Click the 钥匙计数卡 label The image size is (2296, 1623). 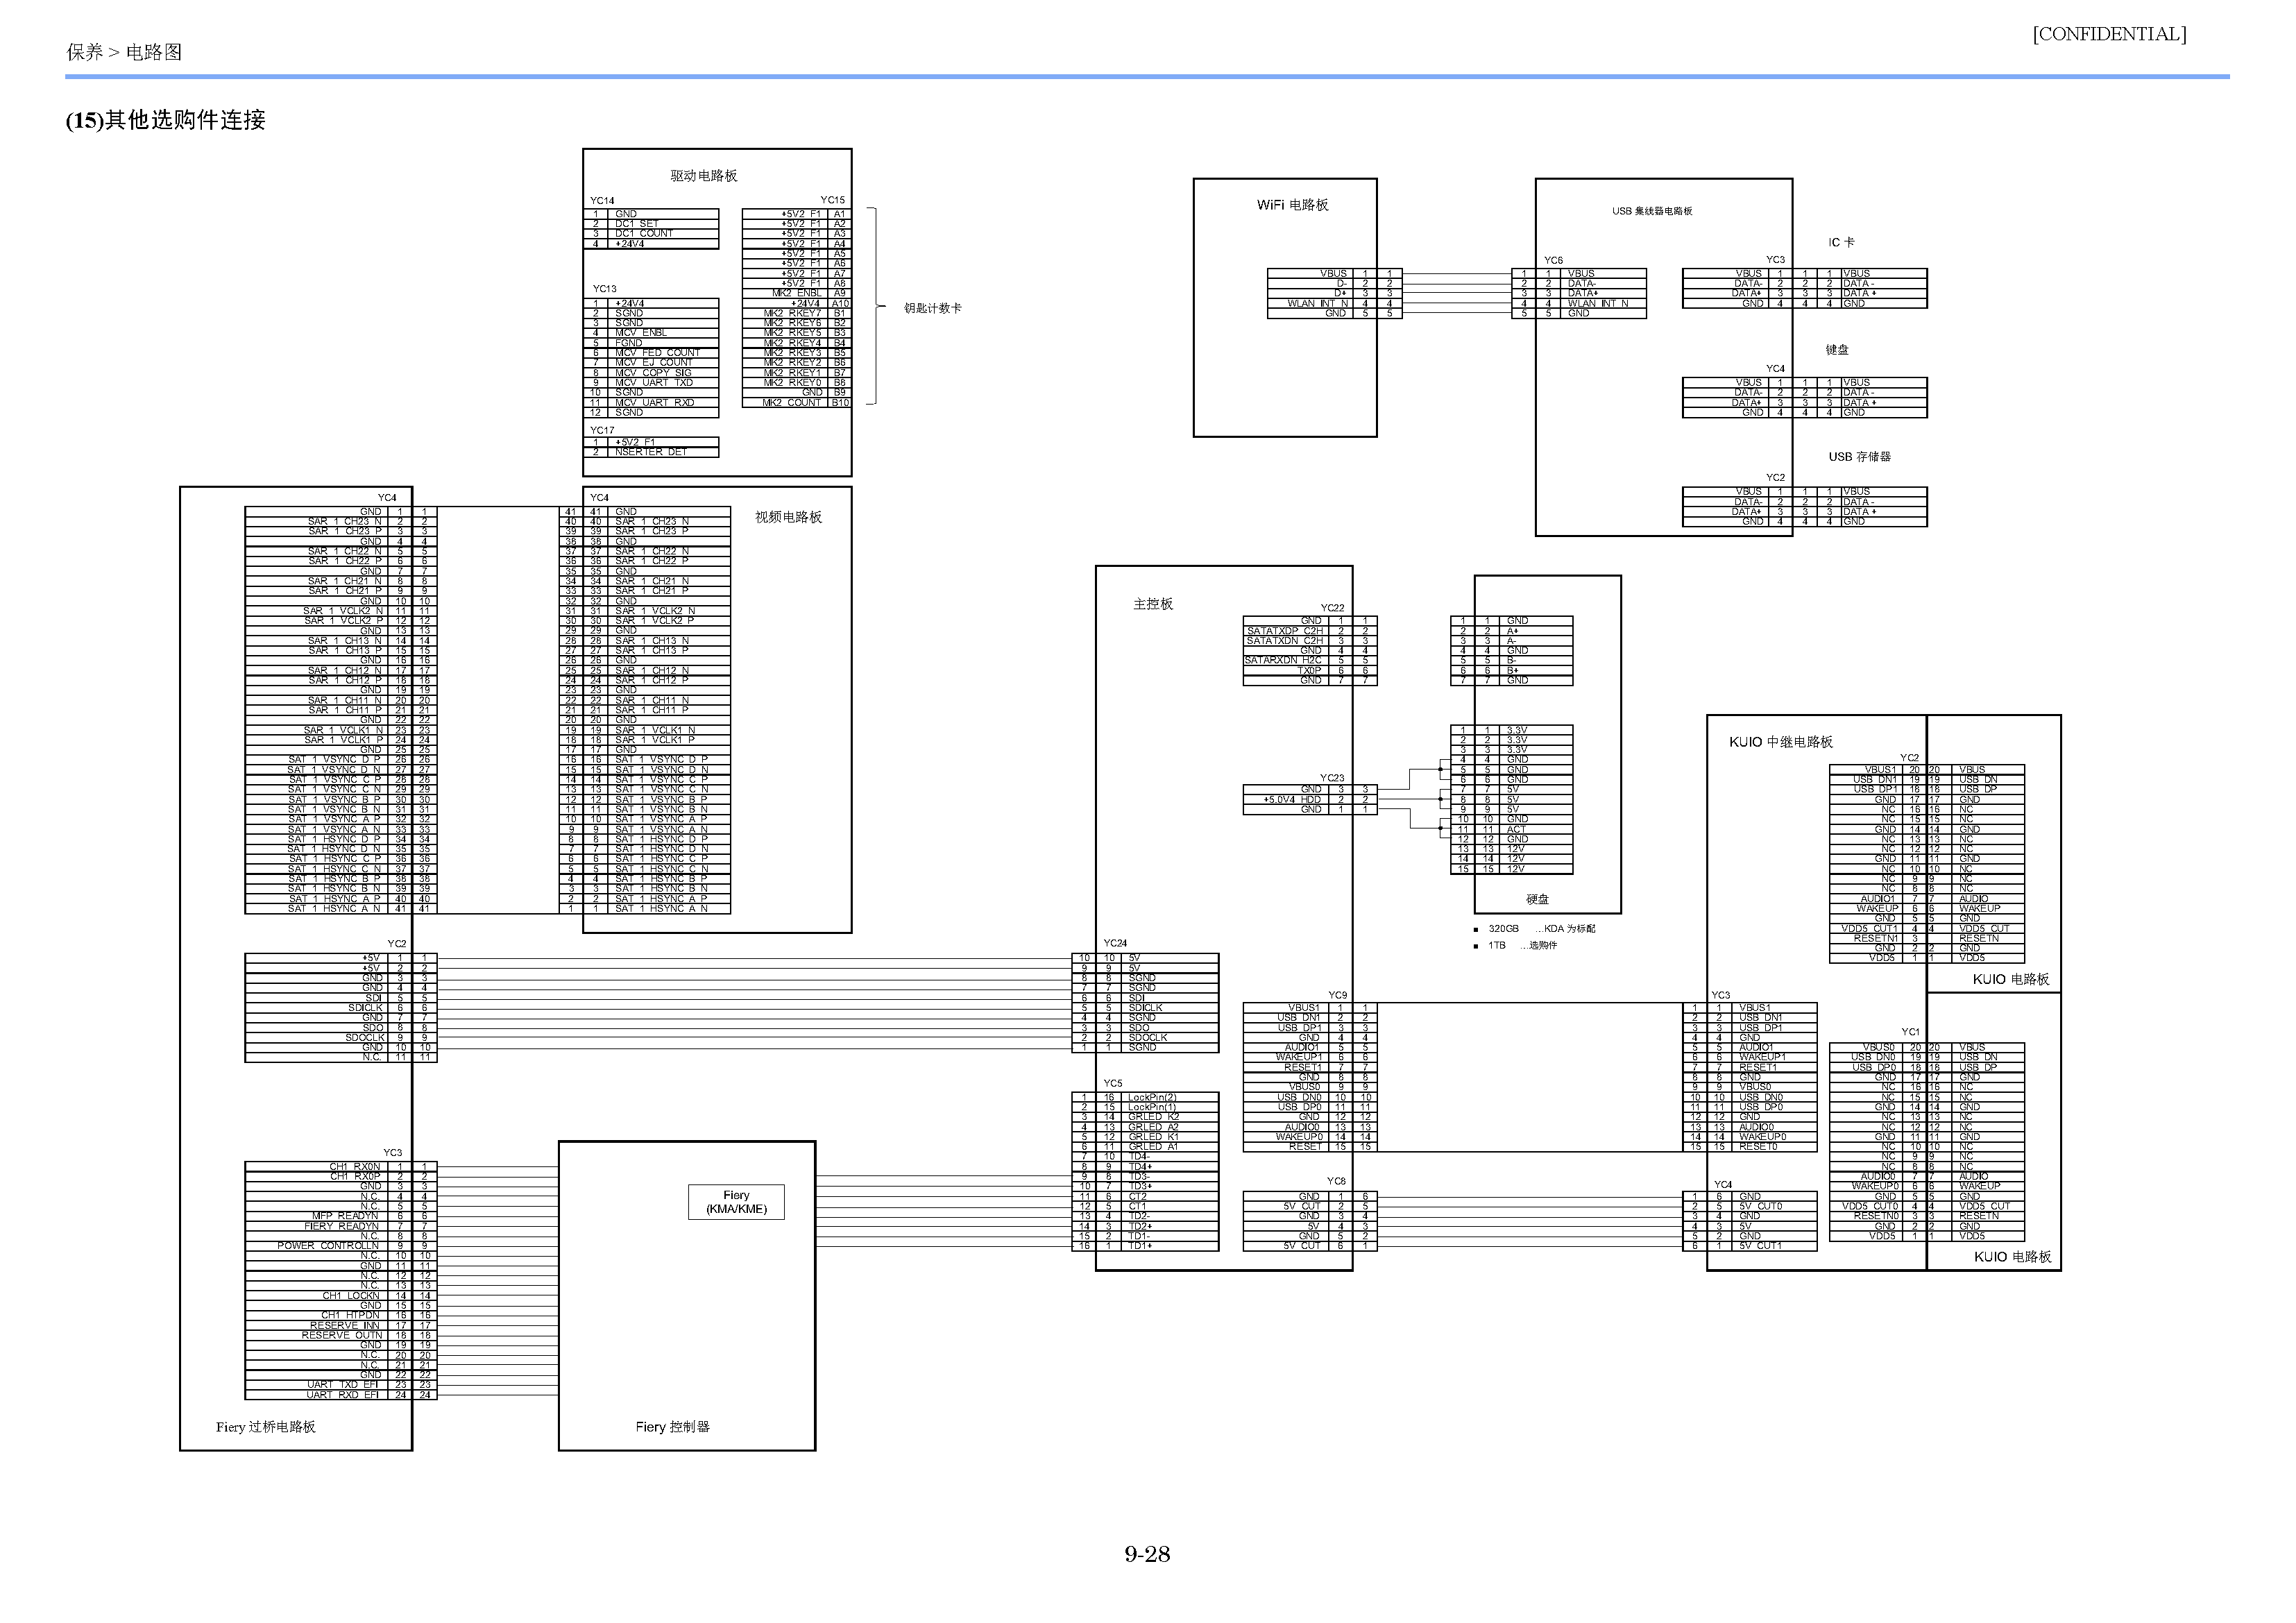click(x=933, y=308)
